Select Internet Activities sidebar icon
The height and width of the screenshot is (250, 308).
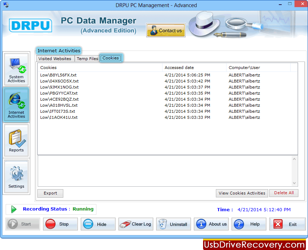(x=16, y=105)
